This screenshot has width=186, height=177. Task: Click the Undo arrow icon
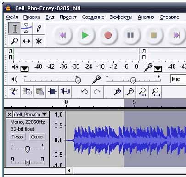85,92
